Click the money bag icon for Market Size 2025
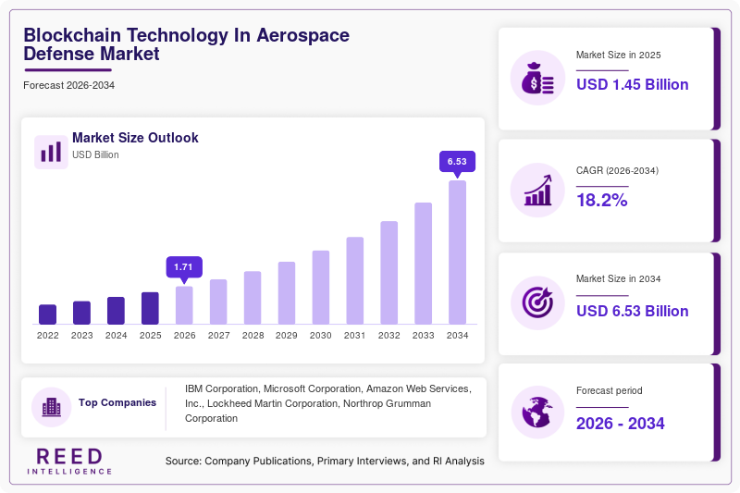Image resolution: width=740 pixels, height=493 pixels. point(537,78)
